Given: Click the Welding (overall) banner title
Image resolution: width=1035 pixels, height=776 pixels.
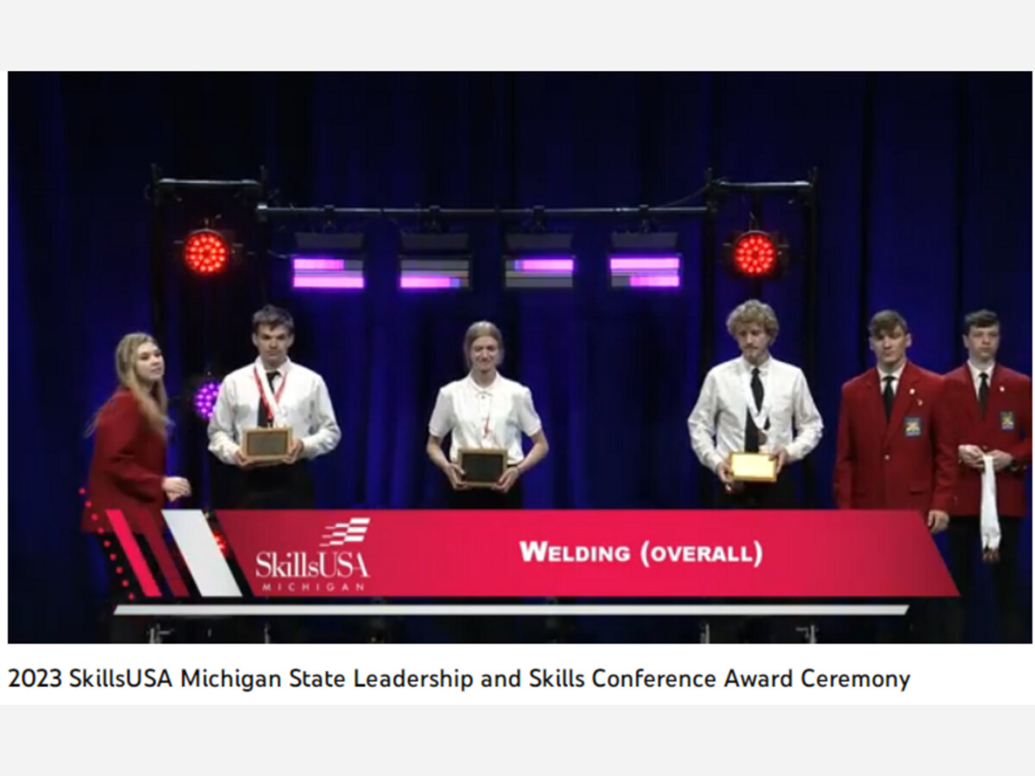Looking at the screenshot, I should tap(641, 552).
